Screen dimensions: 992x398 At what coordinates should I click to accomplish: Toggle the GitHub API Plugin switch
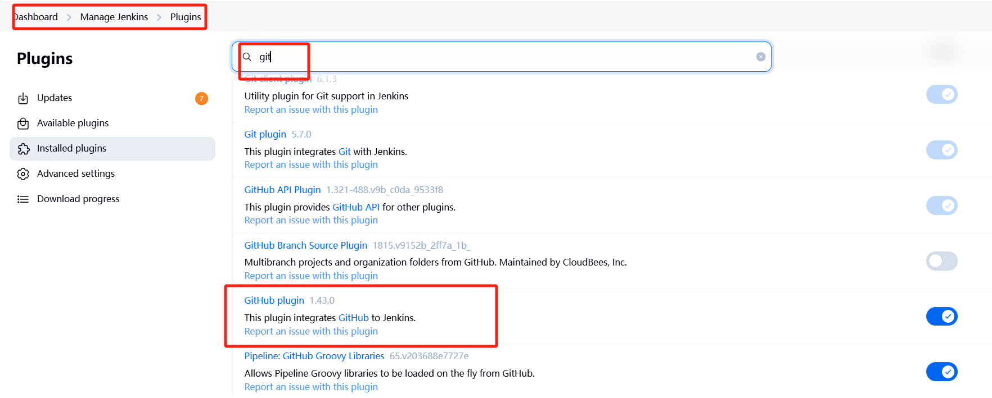[941, 205]
